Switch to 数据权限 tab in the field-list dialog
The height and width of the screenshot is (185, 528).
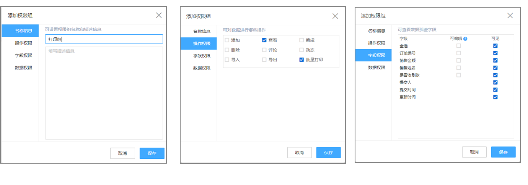(376, 68)
